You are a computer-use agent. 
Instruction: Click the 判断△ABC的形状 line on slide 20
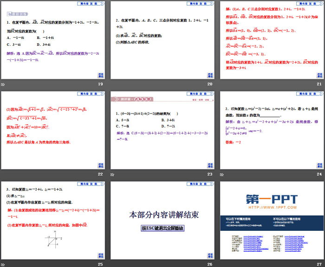[x=132, y=42]
